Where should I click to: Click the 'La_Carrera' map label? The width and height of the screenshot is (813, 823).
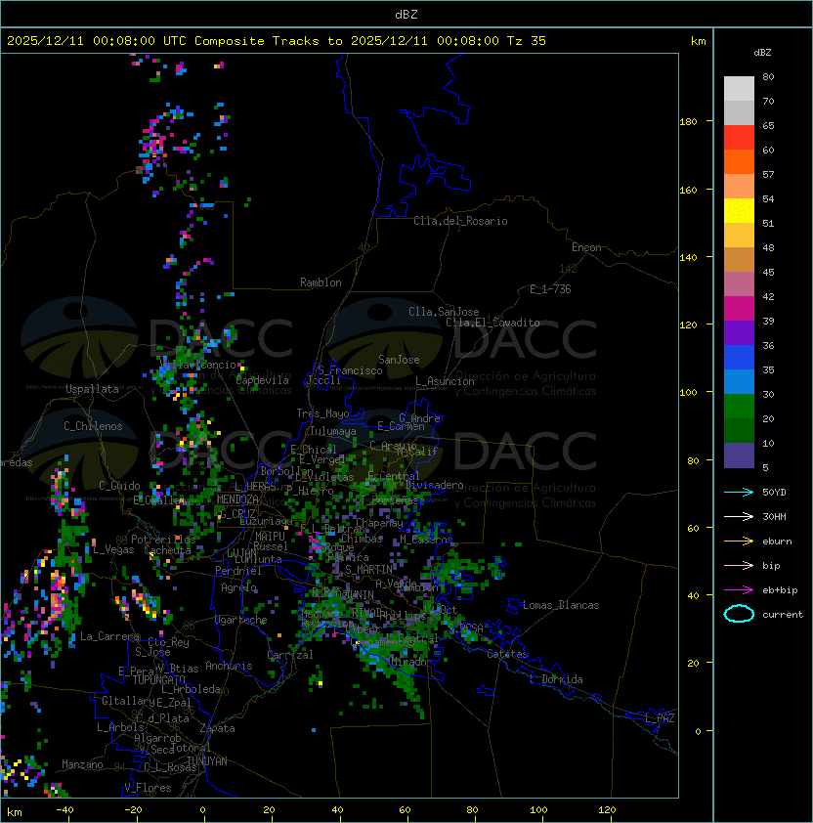click(110, 636)
